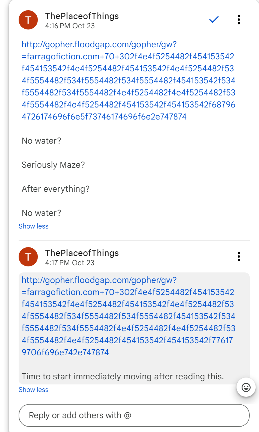Click the "After everything?" comment line

pyautogui.click(x=56, y=189)
